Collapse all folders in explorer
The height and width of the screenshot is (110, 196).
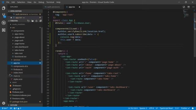(x=40, y=21)
